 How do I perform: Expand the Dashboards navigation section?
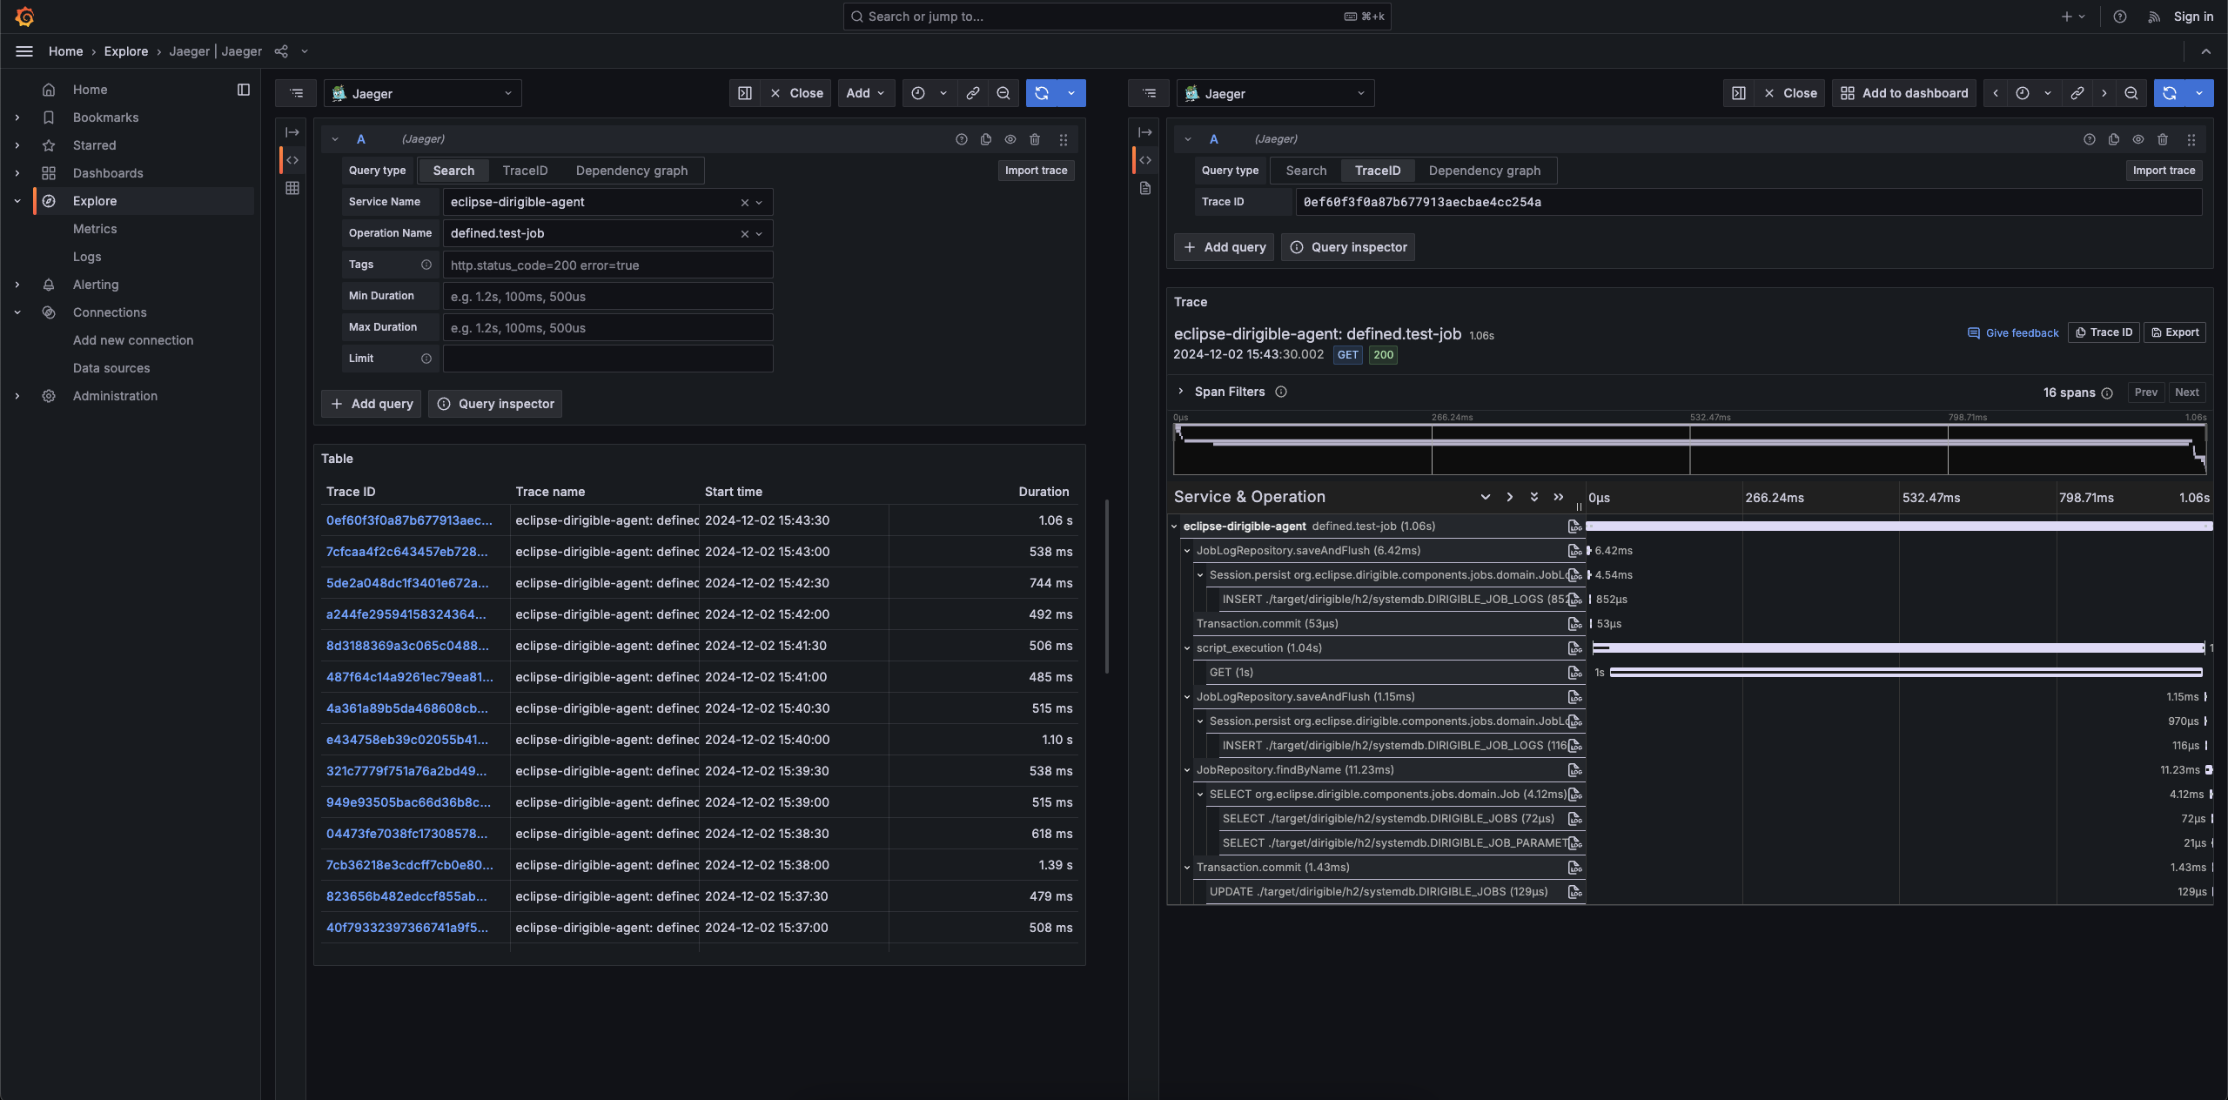pos(17,173)
